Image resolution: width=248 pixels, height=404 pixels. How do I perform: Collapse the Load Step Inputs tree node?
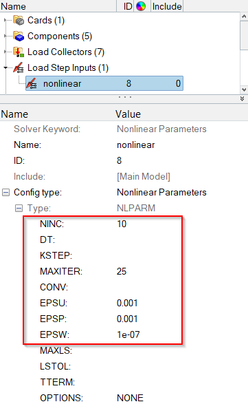[x=5, y=67]
